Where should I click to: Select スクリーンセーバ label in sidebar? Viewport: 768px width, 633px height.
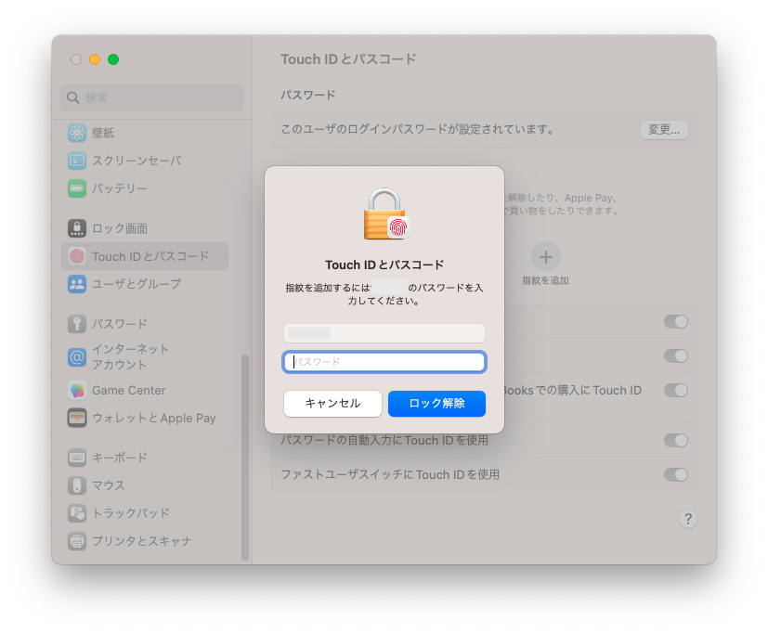[137, 161]
